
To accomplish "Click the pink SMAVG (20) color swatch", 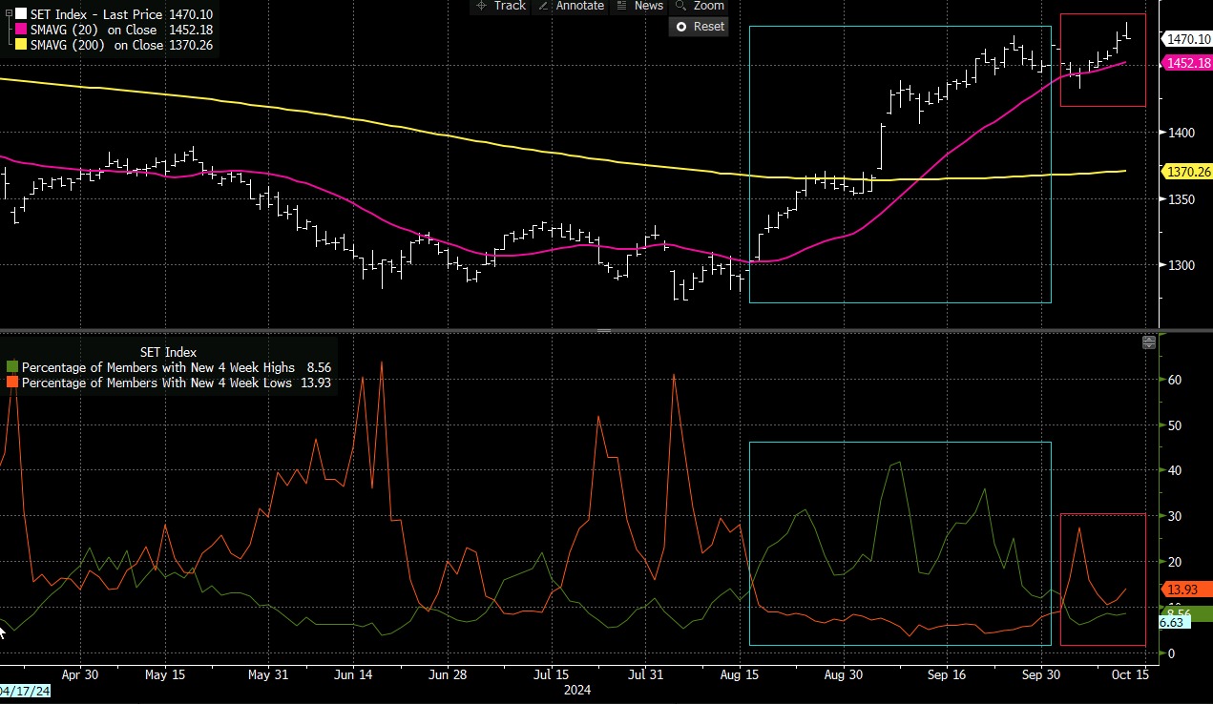I will [21, 31].
